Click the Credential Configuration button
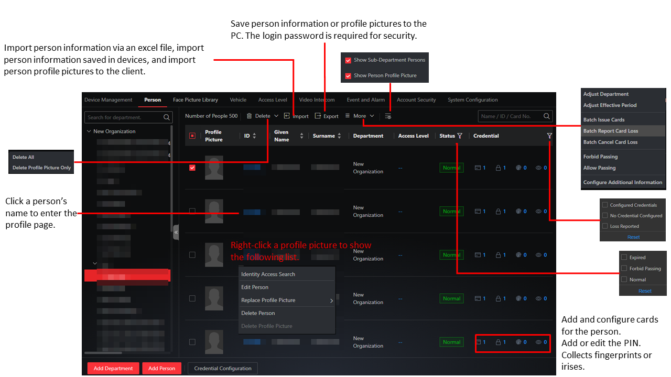The image size is (671, 377). coord(223,369)
